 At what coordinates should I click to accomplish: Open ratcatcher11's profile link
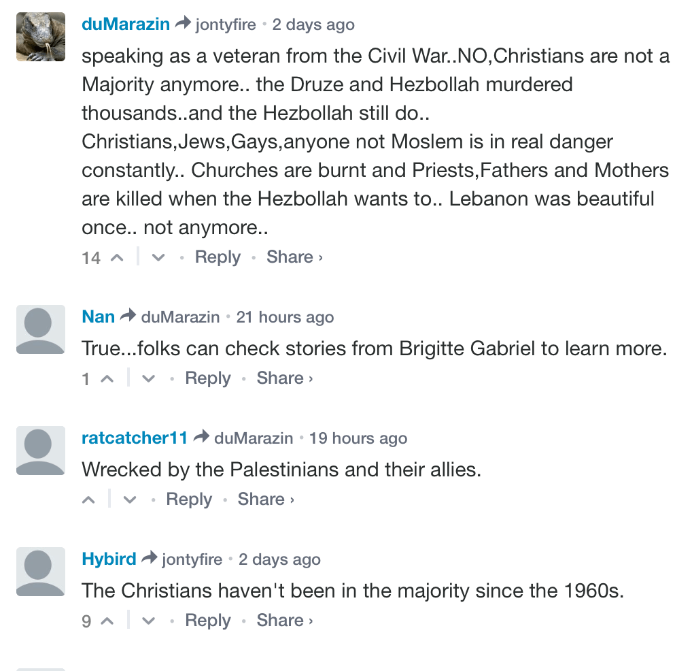click(x=135, y=438)
